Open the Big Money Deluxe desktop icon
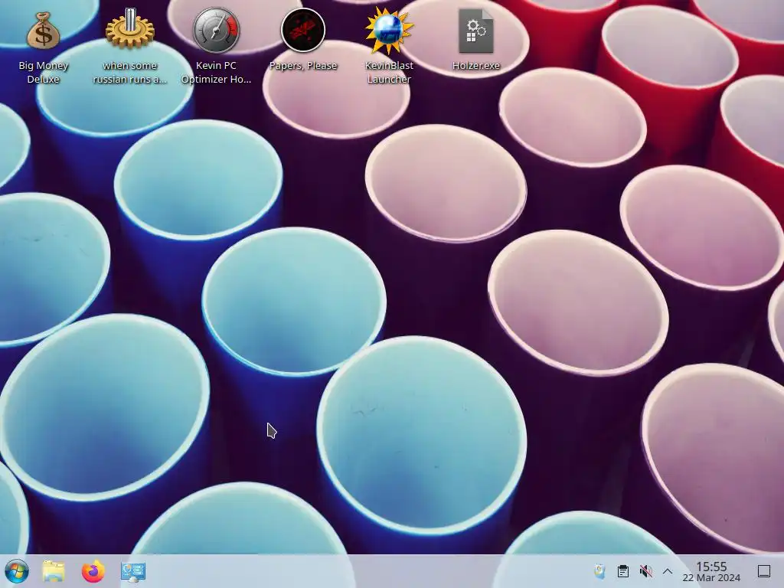Screen dimensions: 784x588 pos(43,31)
